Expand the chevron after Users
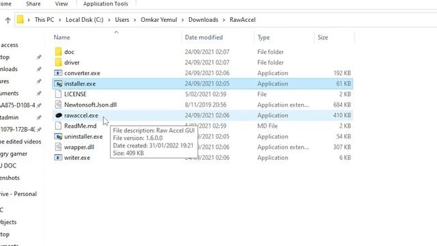 click(135, 20)
